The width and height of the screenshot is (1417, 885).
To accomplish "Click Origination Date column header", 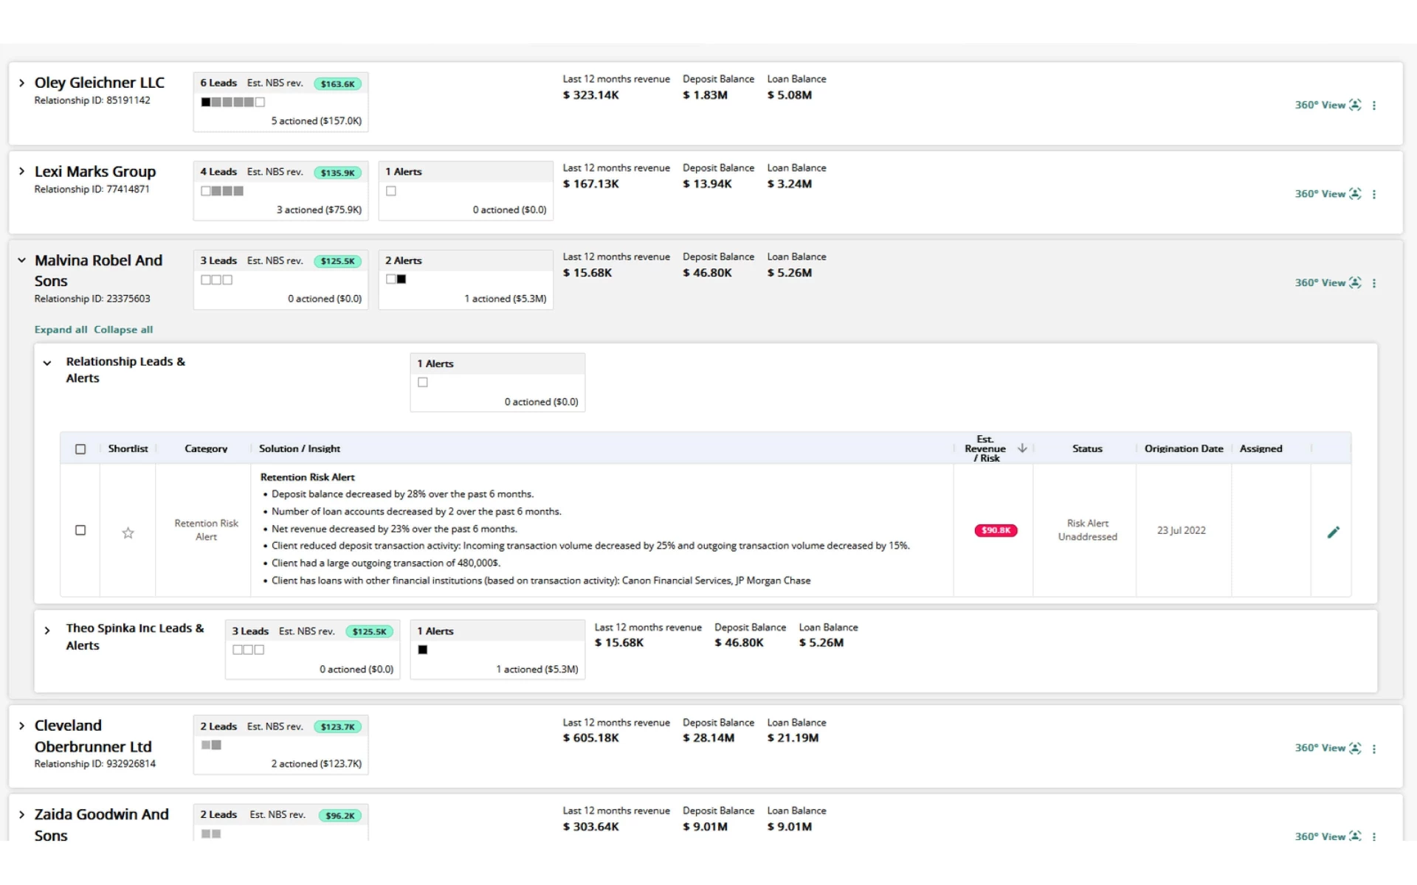I will tap(1184, 448).
